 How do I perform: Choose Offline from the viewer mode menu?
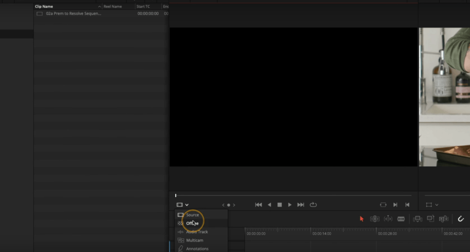point(201,223)
